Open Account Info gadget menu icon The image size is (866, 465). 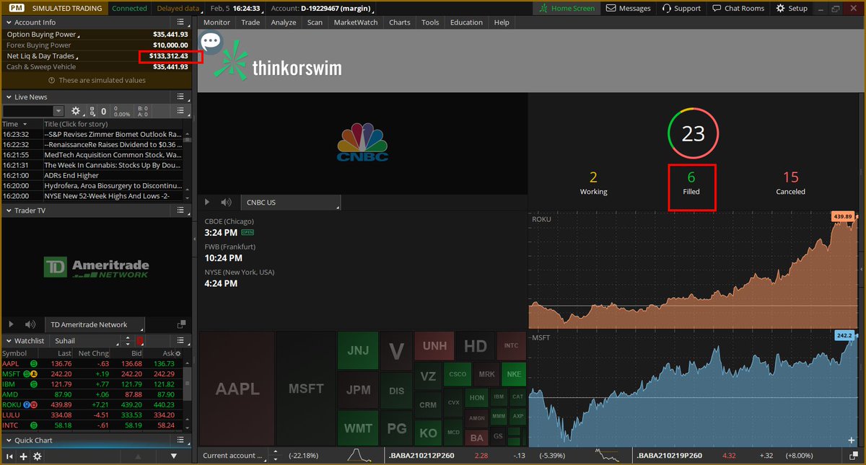click(x=182, y=22)
